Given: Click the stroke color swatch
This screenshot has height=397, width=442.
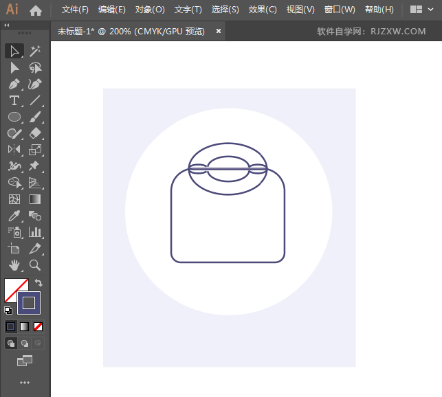Looking at the screenshot, I should pyautogui.click(x=29, y=302).
